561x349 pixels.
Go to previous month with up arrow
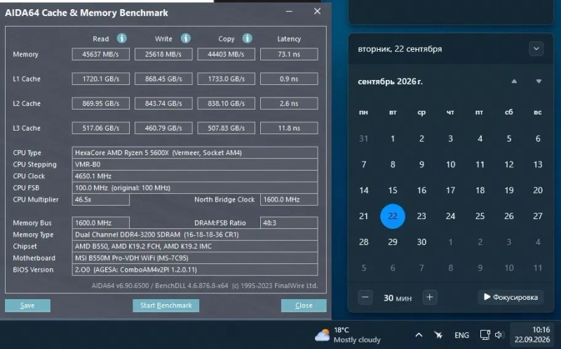514,81
